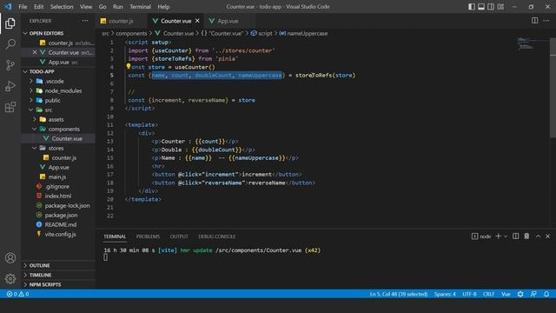Image resolution: width=556 pixels, height=313 pixels.
Task: Change encoding via UTF-8 status entry
Action: click(x=469, y=294)
